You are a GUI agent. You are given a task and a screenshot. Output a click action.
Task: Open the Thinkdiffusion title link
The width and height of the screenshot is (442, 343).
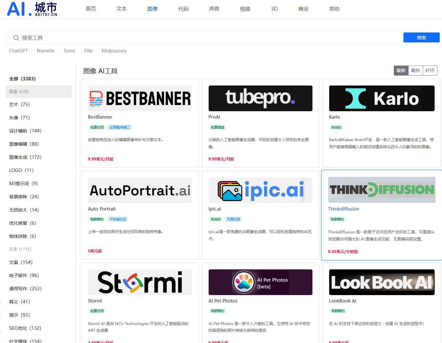point(344,209)
